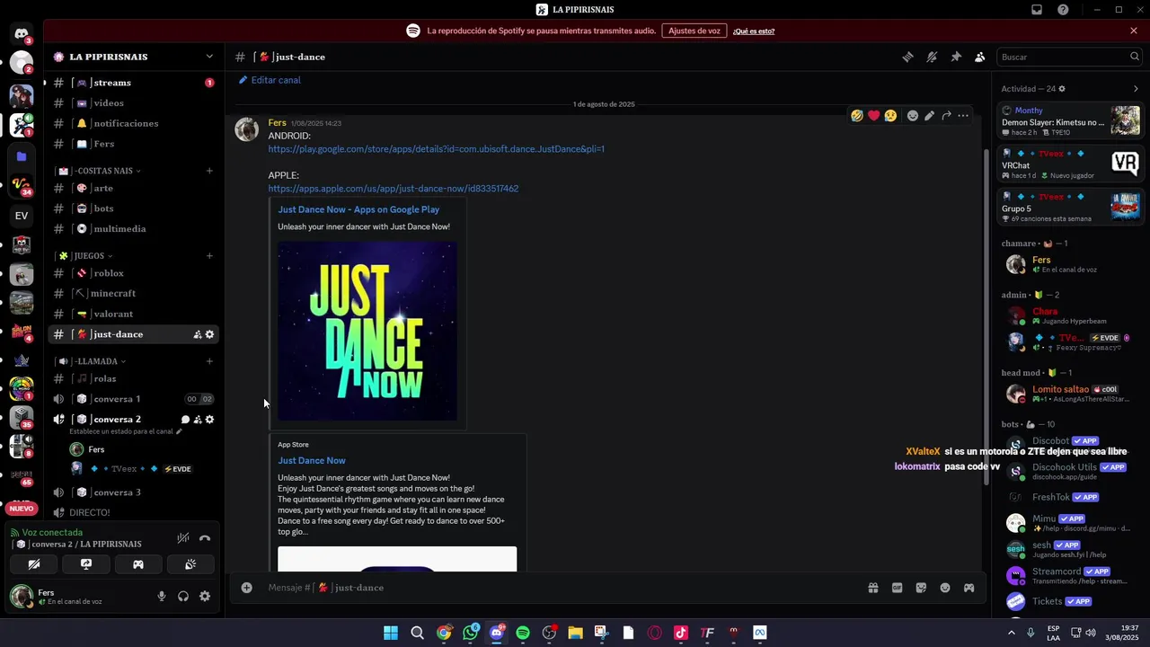Open attachment plus button in message box
This screenshot has height=647, width=1150.
tap(246, 588)
